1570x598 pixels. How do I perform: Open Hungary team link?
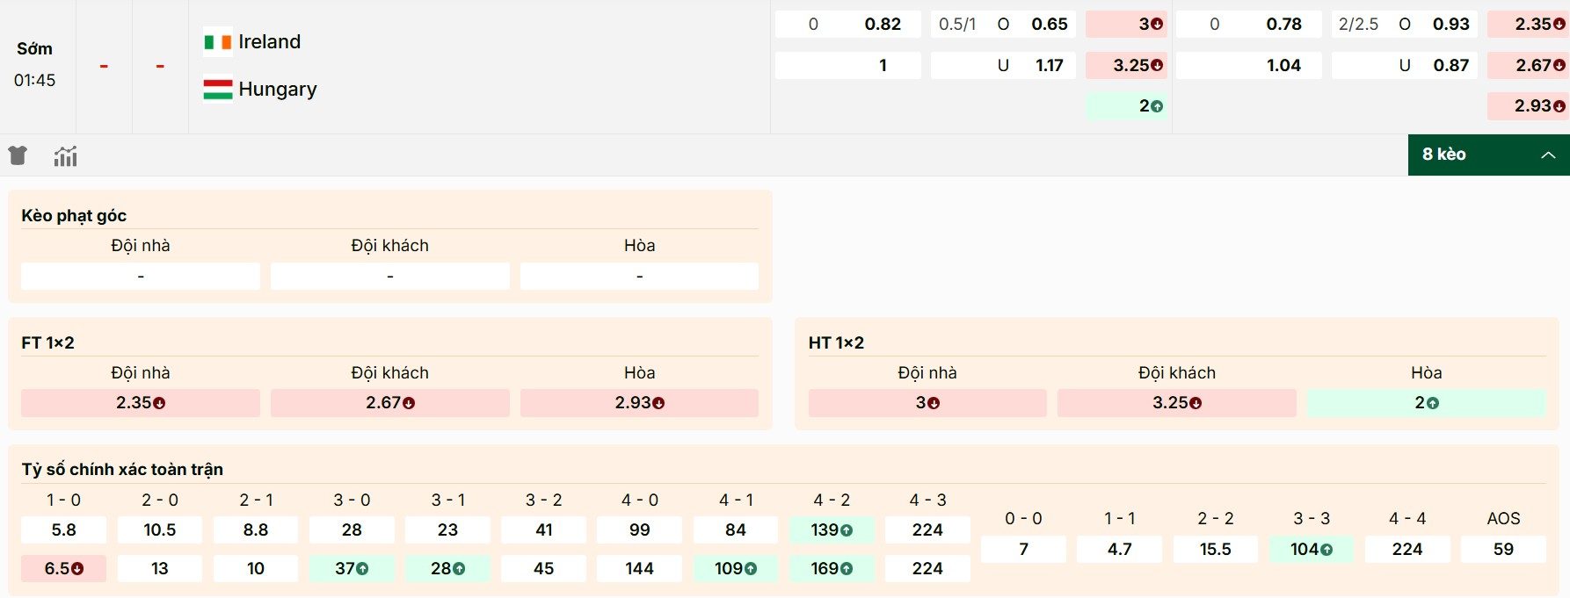pos(277,90)
